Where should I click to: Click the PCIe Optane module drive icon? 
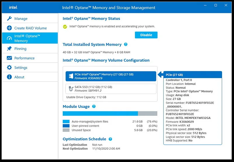pos(71,76)
